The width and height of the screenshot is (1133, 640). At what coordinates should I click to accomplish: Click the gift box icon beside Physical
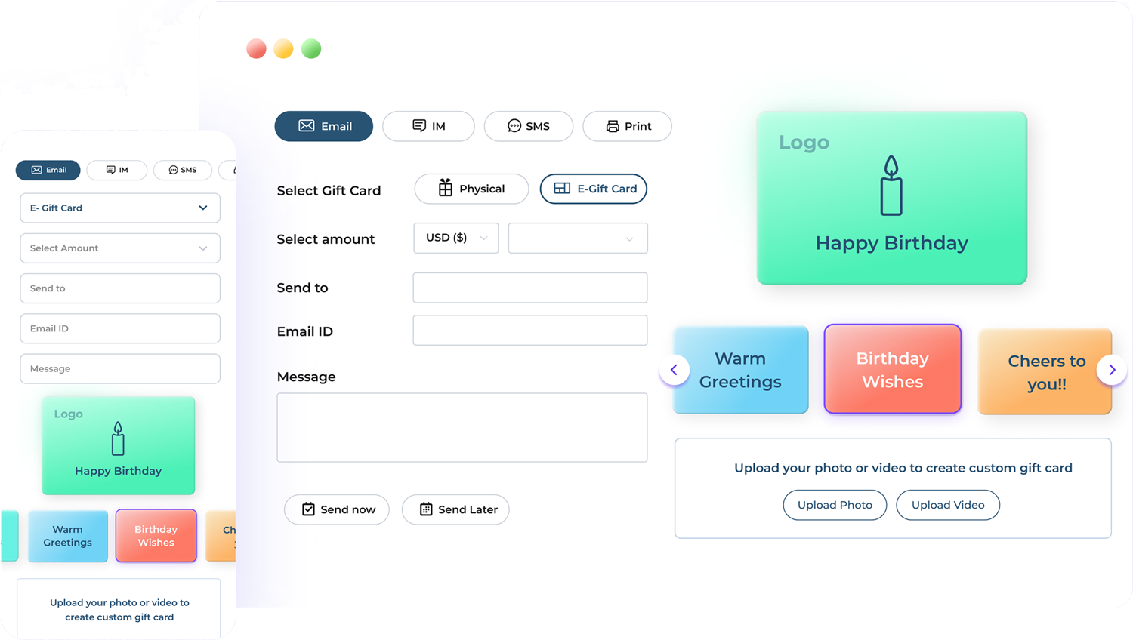click(446, 189)
